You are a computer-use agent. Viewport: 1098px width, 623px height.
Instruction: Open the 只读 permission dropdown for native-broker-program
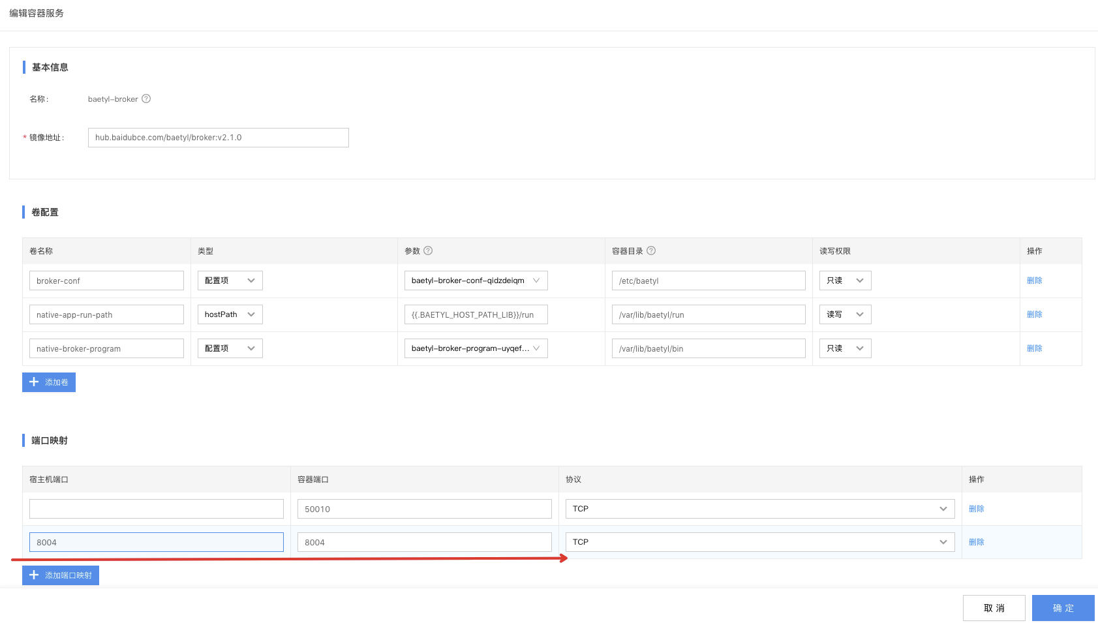pos(846,348)
